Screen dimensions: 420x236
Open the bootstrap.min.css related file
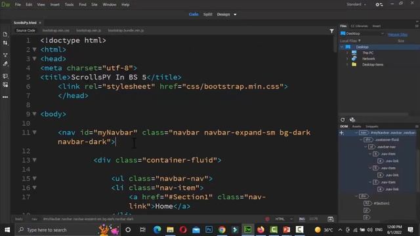[56, 31]
